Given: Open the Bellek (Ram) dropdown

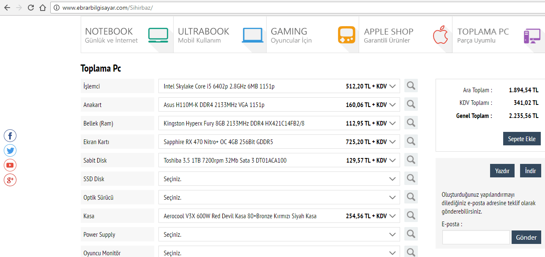Looking at the screenshot, I should click(279, 123).
